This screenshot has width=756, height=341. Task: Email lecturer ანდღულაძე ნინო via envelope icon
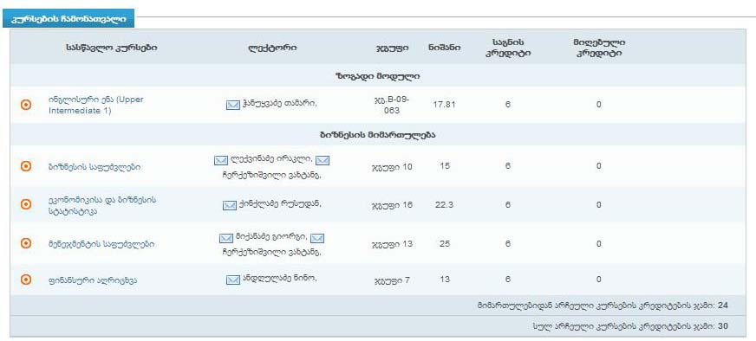coord(233,280)
